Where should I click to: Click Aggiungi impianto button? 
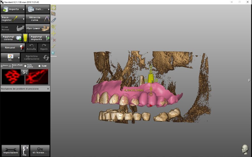pos(39,38)
